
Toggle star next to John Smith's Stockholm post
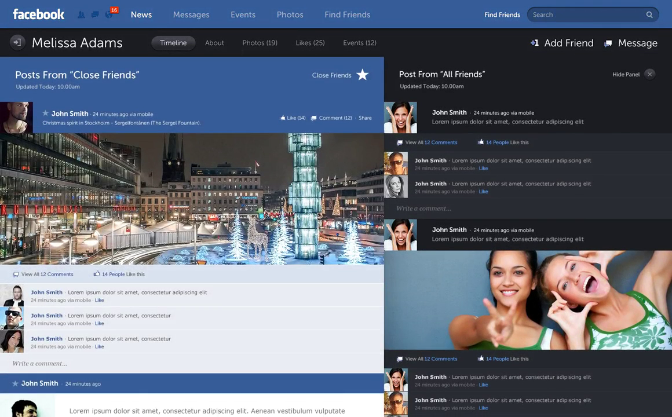[45, 114]
